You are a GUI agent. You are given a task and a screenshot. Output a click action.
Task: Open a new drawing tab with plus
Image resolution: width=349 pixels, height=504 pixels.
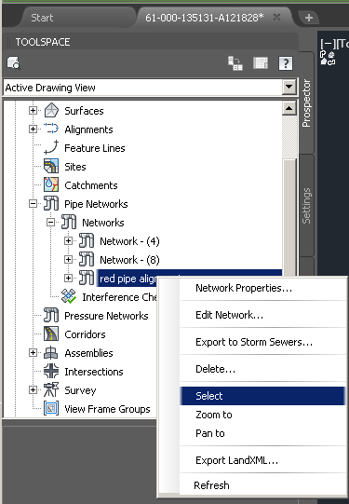click(309, 18)
